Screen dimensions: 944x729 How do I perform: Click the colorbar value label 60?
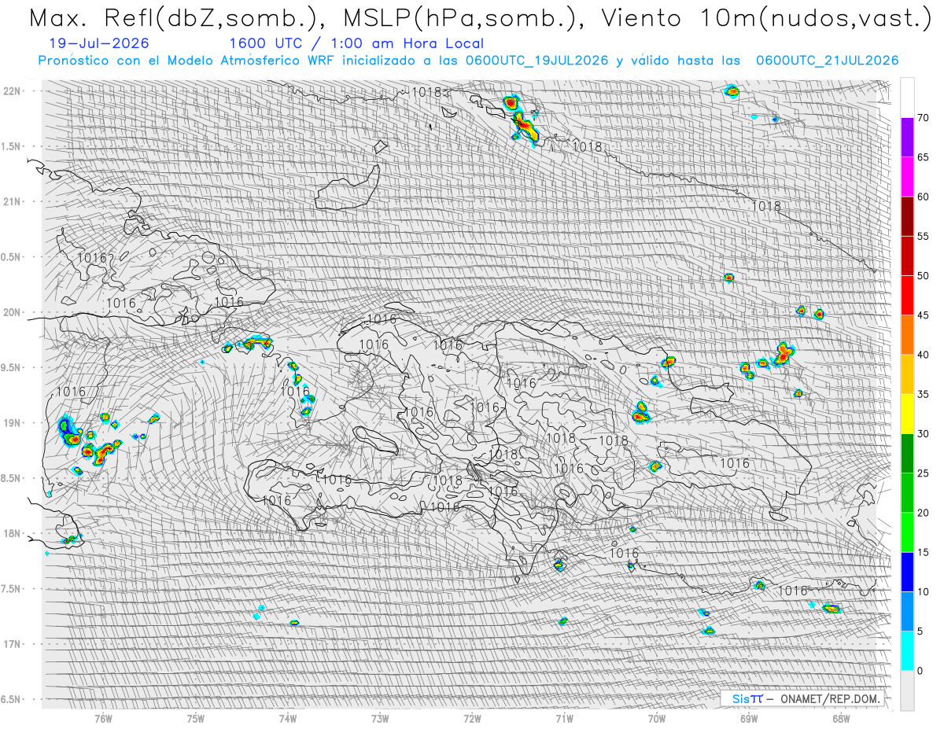pyautogui.click(x=923, y=197)
